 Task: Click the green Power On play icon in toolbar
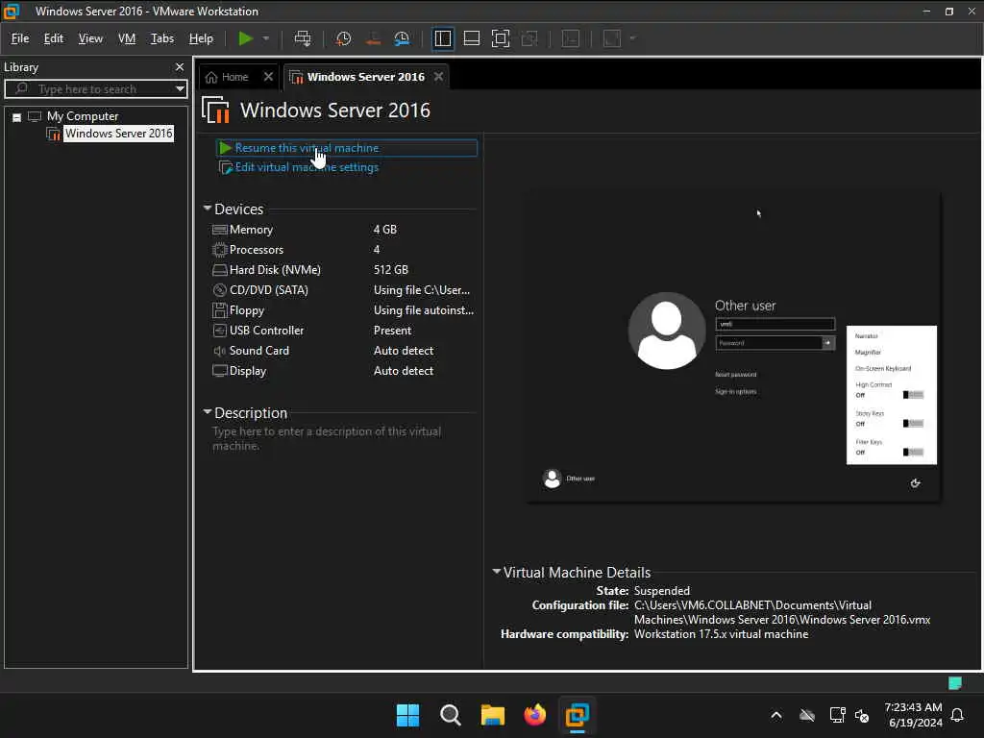tap(245, 38)
